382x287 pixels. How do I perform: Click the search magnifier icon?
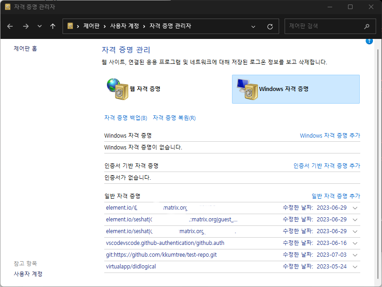point(367,26)
